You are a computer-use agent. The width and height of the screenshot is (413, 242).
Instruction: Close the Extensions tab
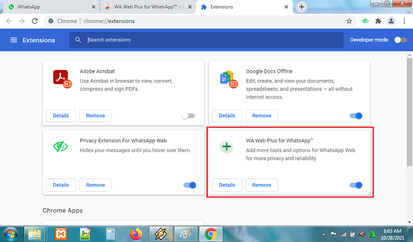[286, 7]
